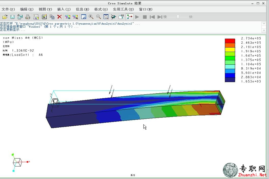The width and height of the screenshot is (269, 179).
Task: Click the spin/orient model icon
Action: [x=113, y=17]
